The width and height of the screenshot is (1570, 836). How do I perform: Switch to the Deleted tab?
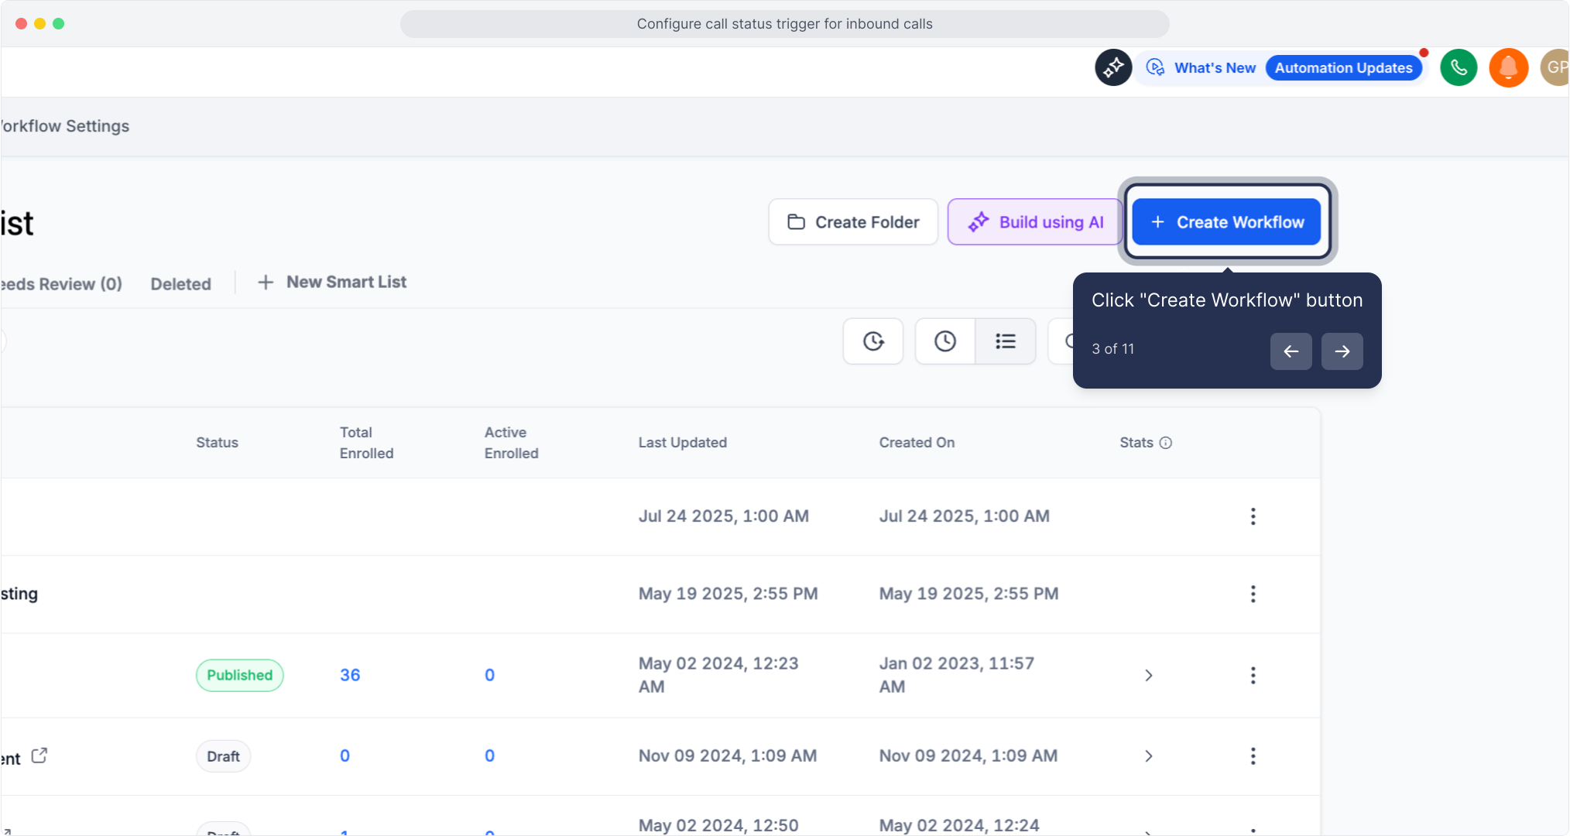pyautogui.click(x=180, y=284)
